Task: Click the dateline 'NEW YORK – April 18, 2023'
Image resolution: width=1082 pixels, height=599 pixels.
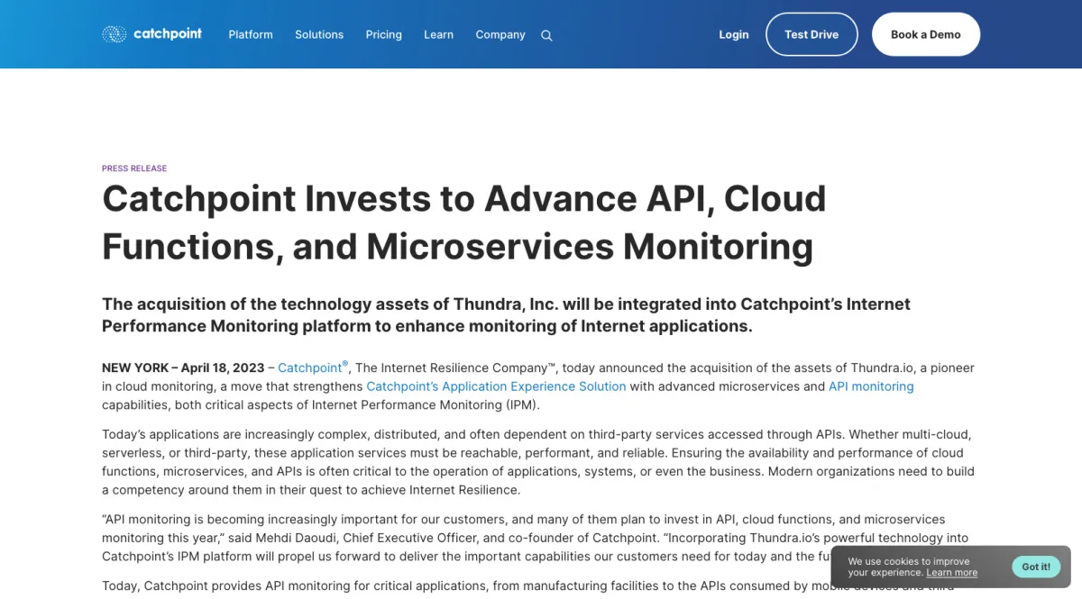Action: click(x=183, y=368)
